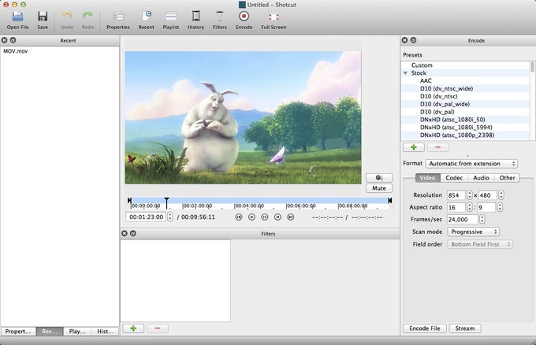
Task: Open the Playlist toolbar icon
Action: click(171, 20)
